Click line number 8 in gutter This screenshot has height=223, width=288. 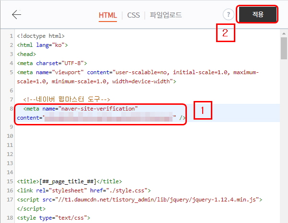(x=12, y=109)
